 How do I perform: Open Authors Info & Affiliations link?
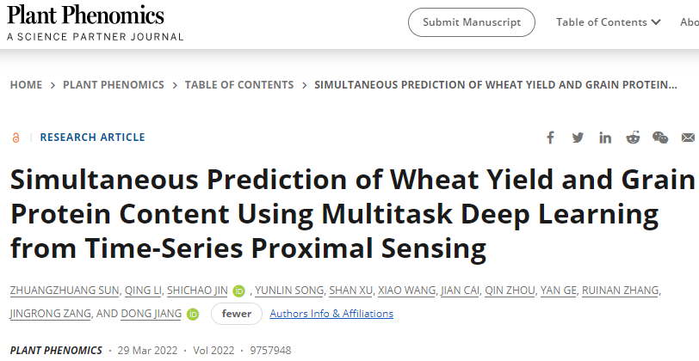(331, 314)
